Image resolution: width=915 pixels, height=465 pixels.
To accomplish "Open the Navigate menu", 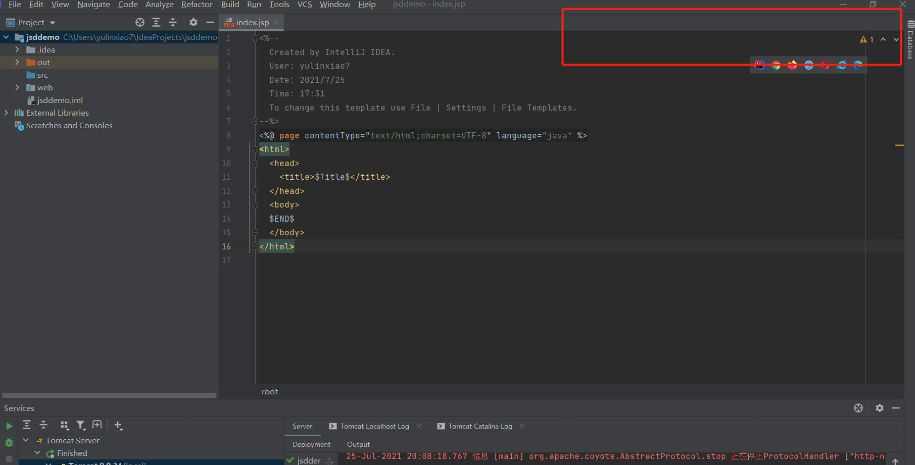I will point(93,5).
